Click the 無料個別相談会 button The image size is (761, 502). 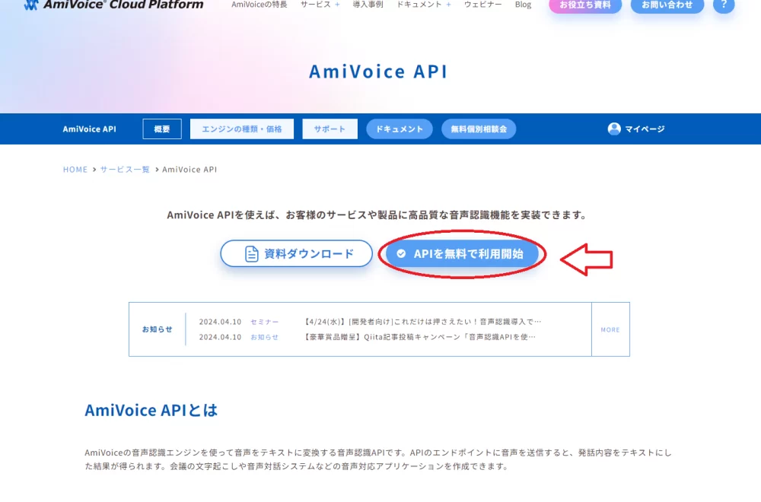[x=479, y=129]
